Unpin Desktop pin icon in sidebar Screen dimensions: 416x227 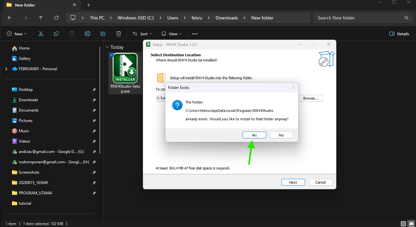(x=94, y=90)
